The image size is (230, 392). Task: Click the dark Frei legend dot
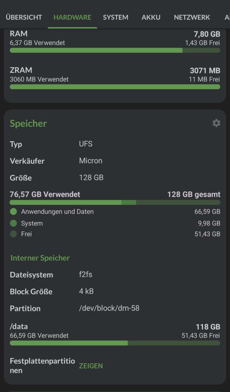point(13,234)
